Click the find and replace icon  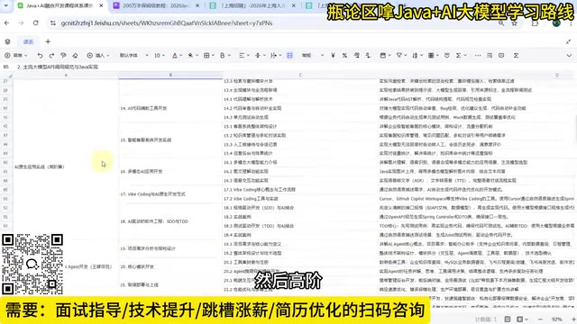pyautogui.click(x=490, y=56)
